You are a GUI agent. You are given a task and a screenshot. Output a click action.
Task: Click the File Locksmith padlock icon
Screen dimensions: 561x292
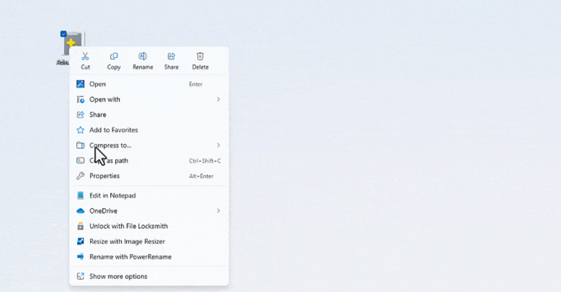[x=81, y=227]
